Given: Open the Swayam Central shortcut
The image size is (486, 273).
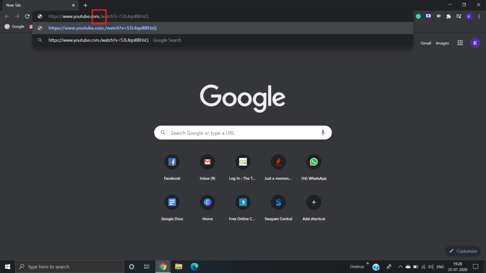Looking at the screenshot, I should tap(278, 208).
